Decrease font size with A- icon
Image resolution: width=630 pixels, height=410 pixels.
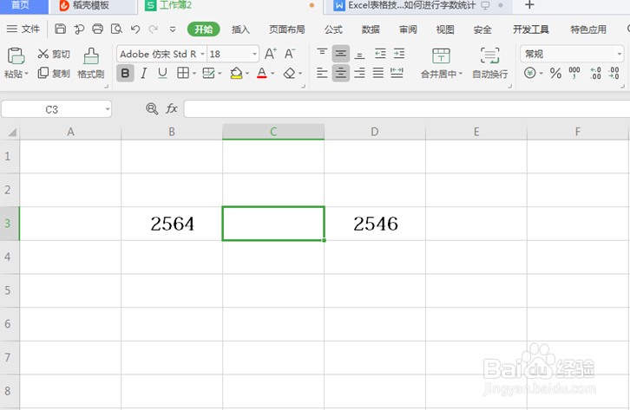pos(290,54)
